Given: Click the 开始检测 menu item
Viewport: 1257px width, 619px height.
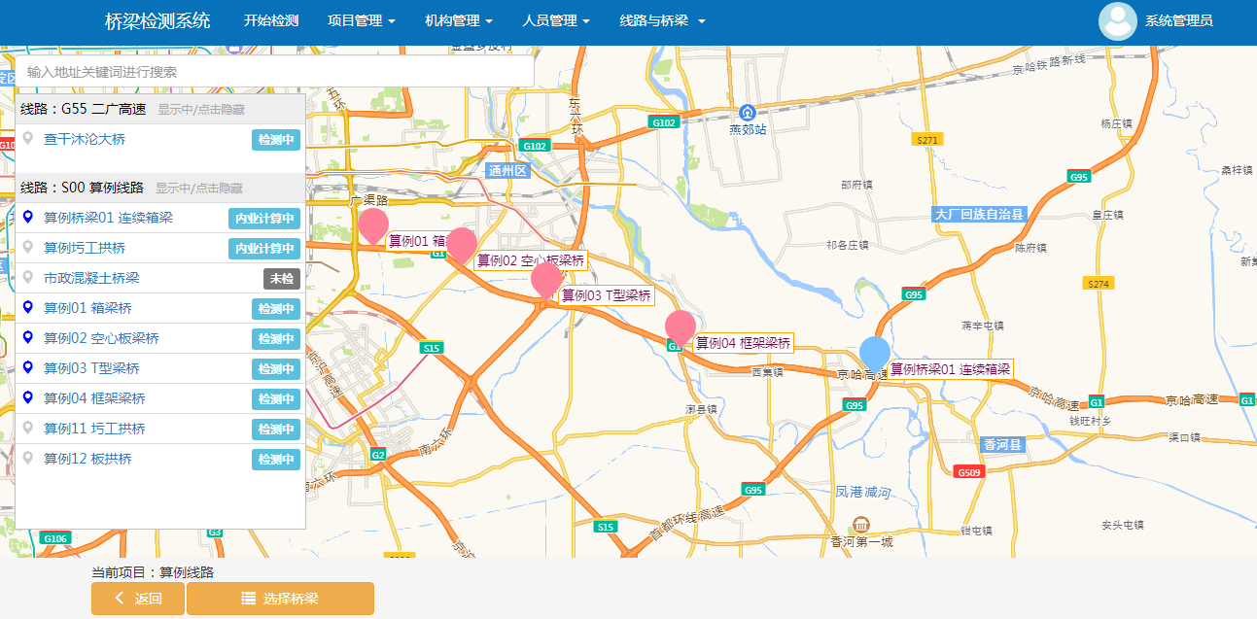Looking at the screenshot, I should tap(270, 20).
